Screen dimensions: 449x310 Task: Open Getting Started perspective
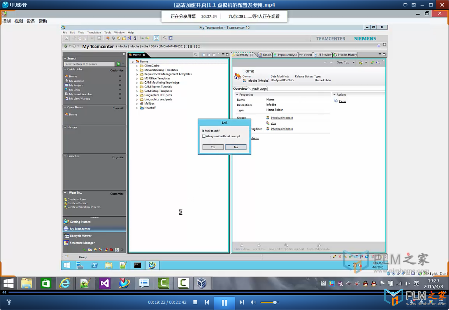click(x=80, y=222)
